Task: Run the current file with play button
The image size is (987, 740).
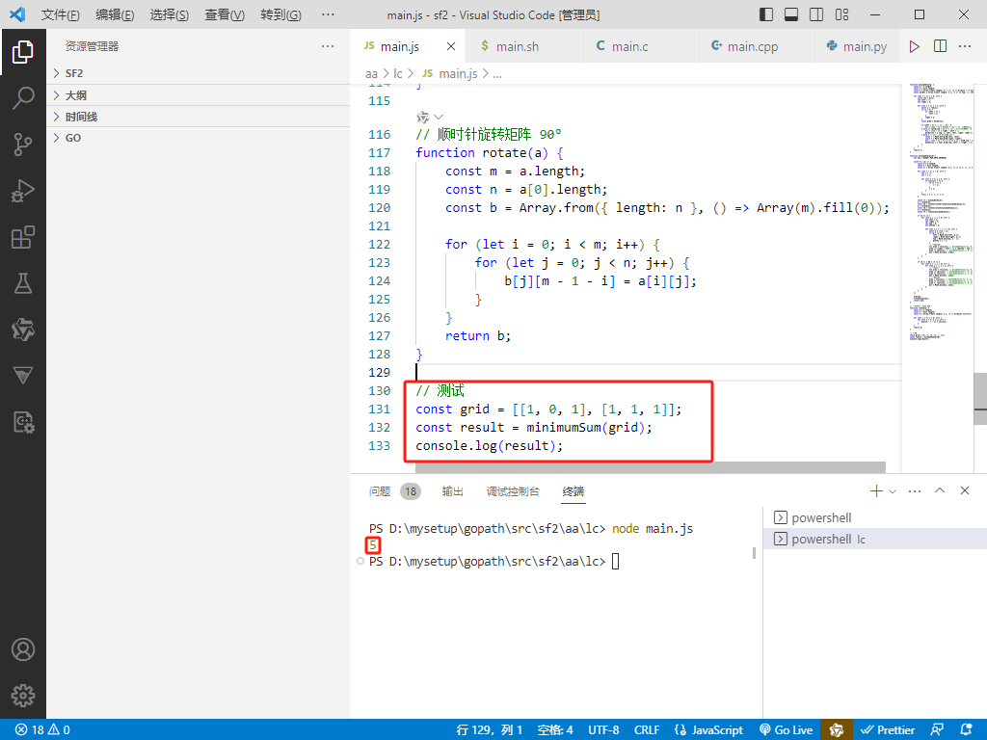Action: [x=915, y=46]
